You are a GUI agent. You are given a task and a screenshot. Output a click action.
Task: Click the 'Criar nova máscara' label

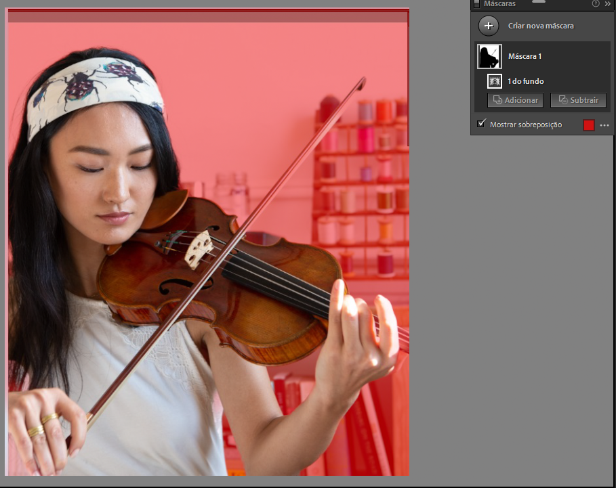tap(541, 26)
